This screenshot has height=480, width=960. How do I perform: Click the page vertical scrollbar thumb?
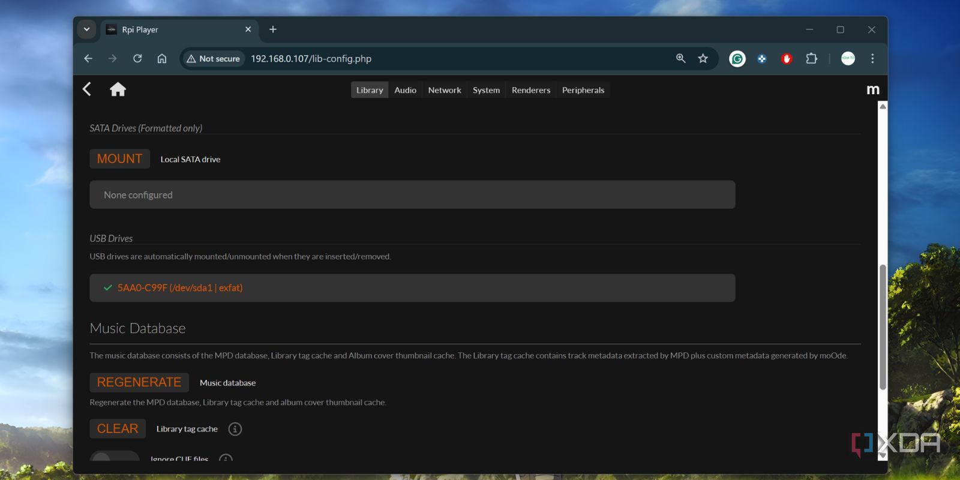coord(883,327)
